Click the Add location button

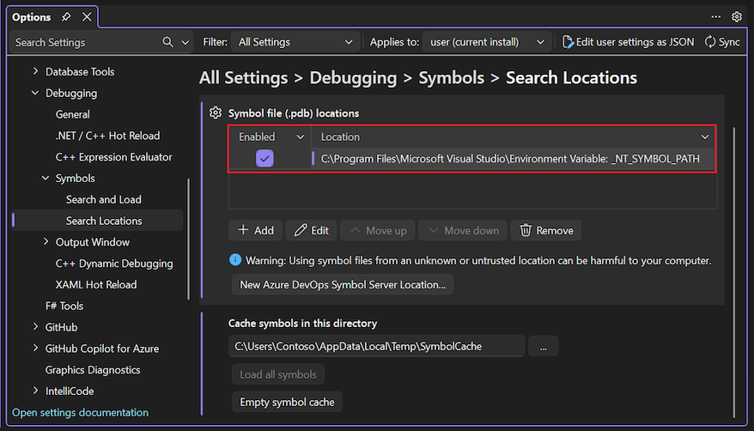[x=256, y=230]
